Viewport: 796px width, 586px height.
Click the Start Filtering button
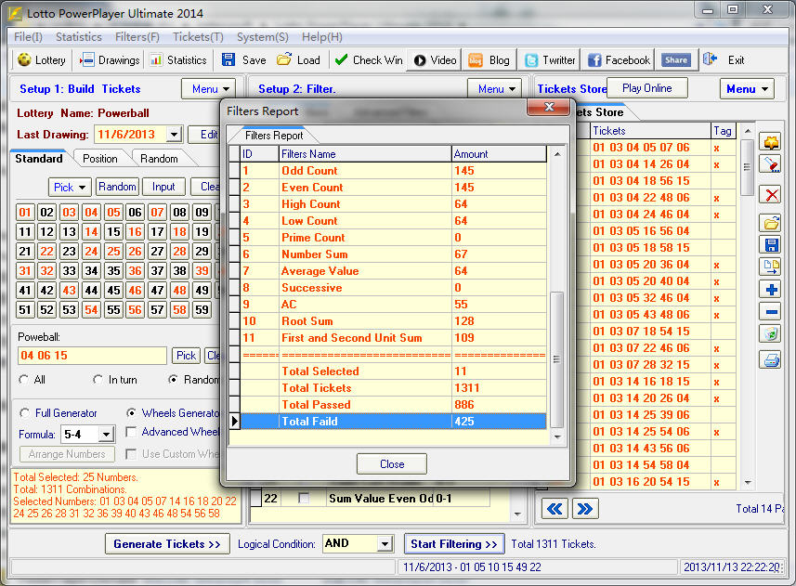[x=454, y=544]
